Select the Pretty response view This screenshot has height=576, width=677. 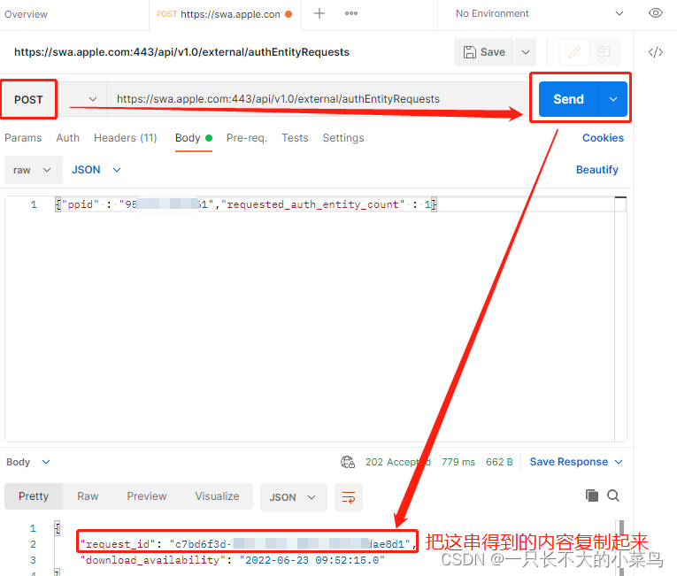coord(34,496)
